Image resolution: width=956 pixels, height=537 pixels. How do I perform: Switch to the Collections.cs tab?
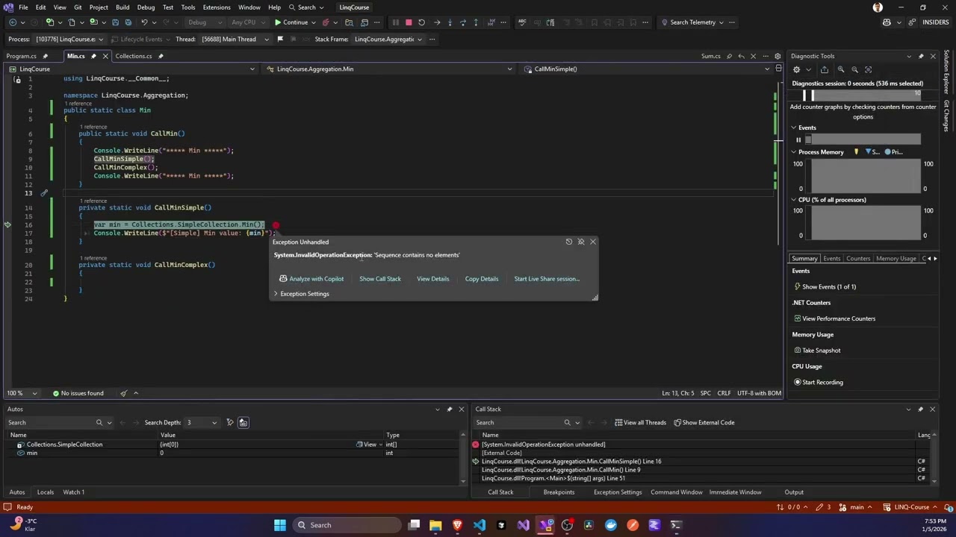[134, 56]
